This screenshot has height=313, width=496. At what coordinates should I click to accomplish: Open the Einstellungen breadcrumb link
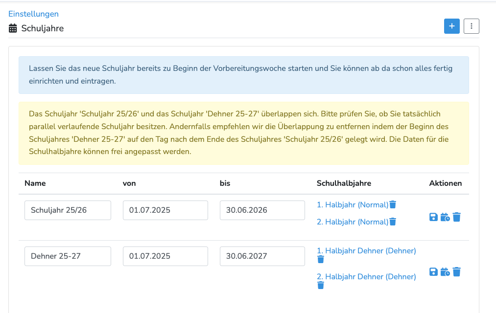coord(33,14)
